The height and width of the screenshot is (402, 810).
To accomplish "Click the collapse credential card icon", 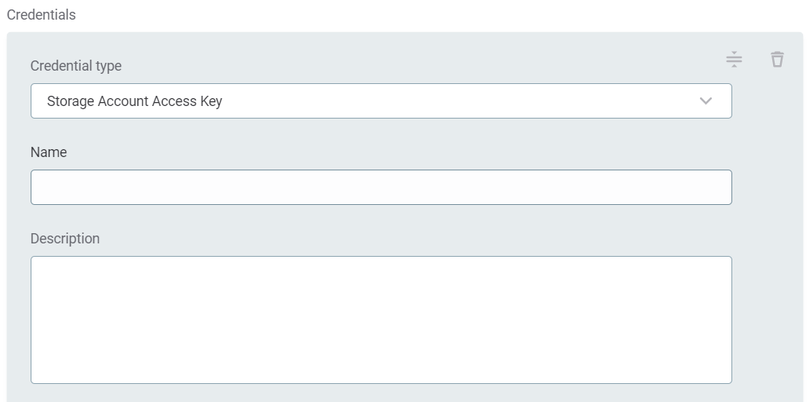I will pos(734,60).
